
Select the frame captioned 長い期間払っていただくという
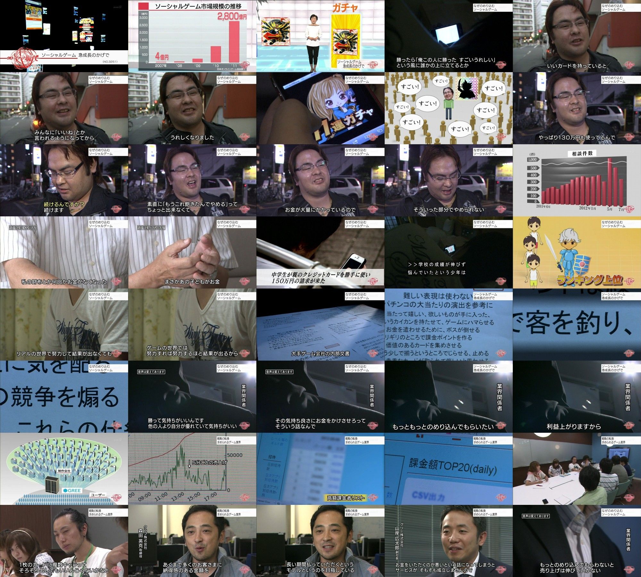click(320, 541)
